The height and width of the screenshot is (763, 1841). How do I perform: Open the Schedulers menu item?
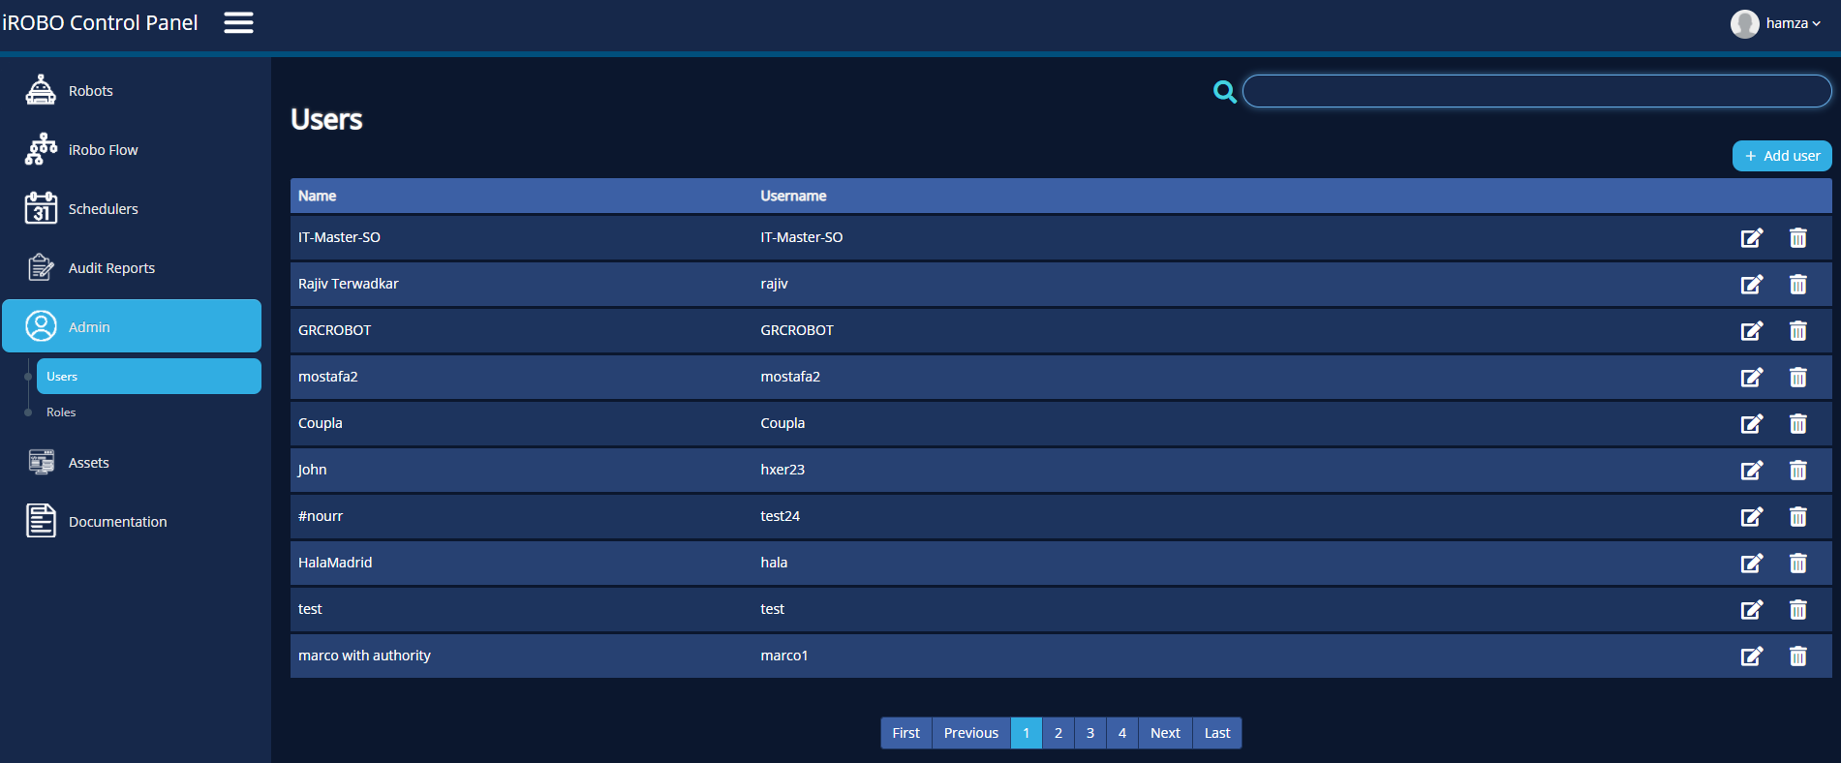point(103,209)
